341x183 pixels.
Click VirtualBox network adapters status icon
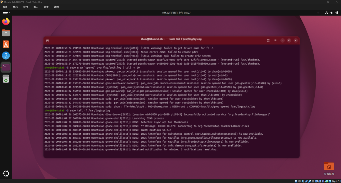(x=306, y=181)
